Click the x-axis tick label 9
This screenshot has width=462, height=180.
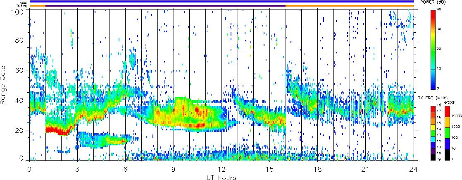pyautogui.click(x=174, y=169)
